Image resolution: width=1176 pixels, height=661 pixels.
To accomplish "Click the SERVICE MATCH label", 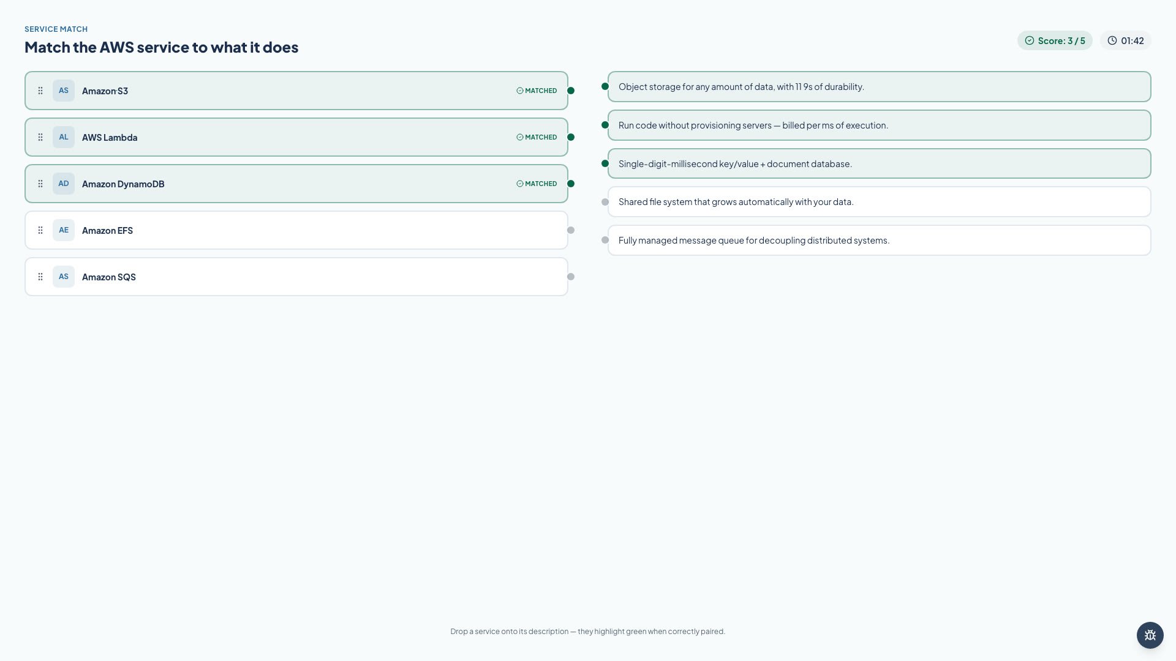I will pyautogui.click(x=56, y=29).
